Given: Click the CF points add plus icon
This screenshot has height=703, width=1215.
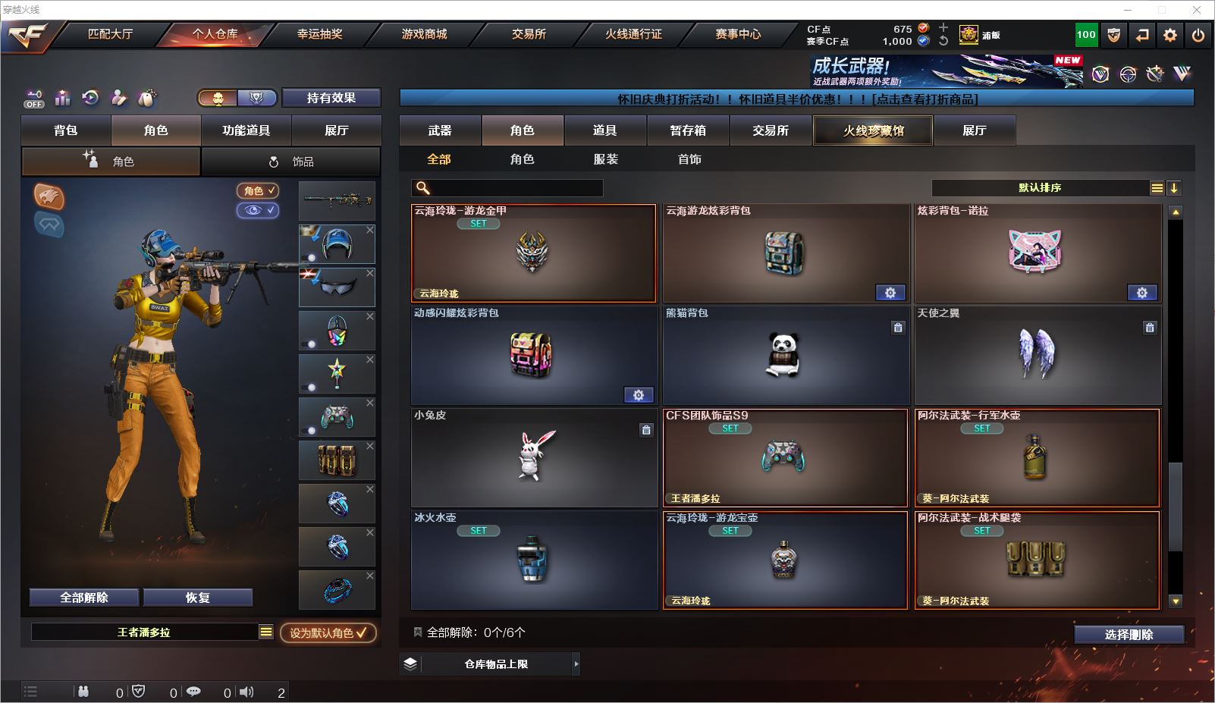Looking at the screenshot, I should pos(943,28).
